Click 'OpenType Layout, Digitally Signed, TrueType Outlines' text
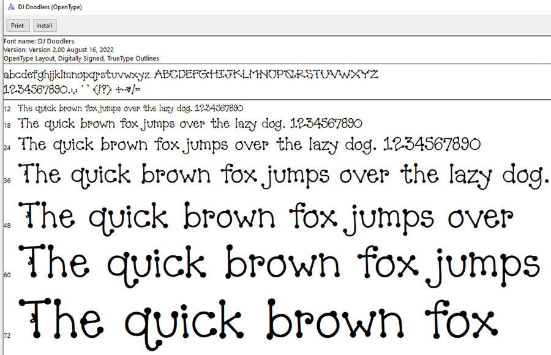 point(81,58)
